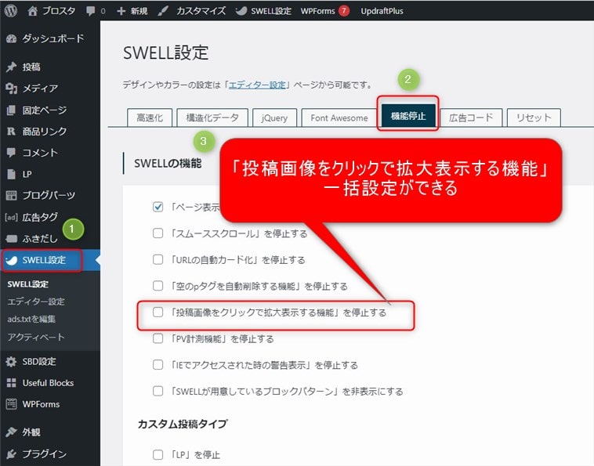Open the comments bubble icon in admin bar
This screenshot has height=466, width=594.
(91, 11)
